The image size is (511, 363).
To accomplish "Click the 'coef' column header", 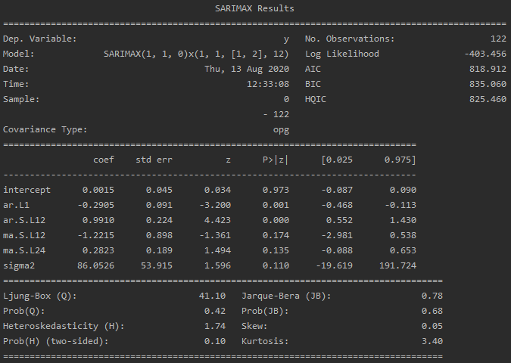I will [104, 160].
